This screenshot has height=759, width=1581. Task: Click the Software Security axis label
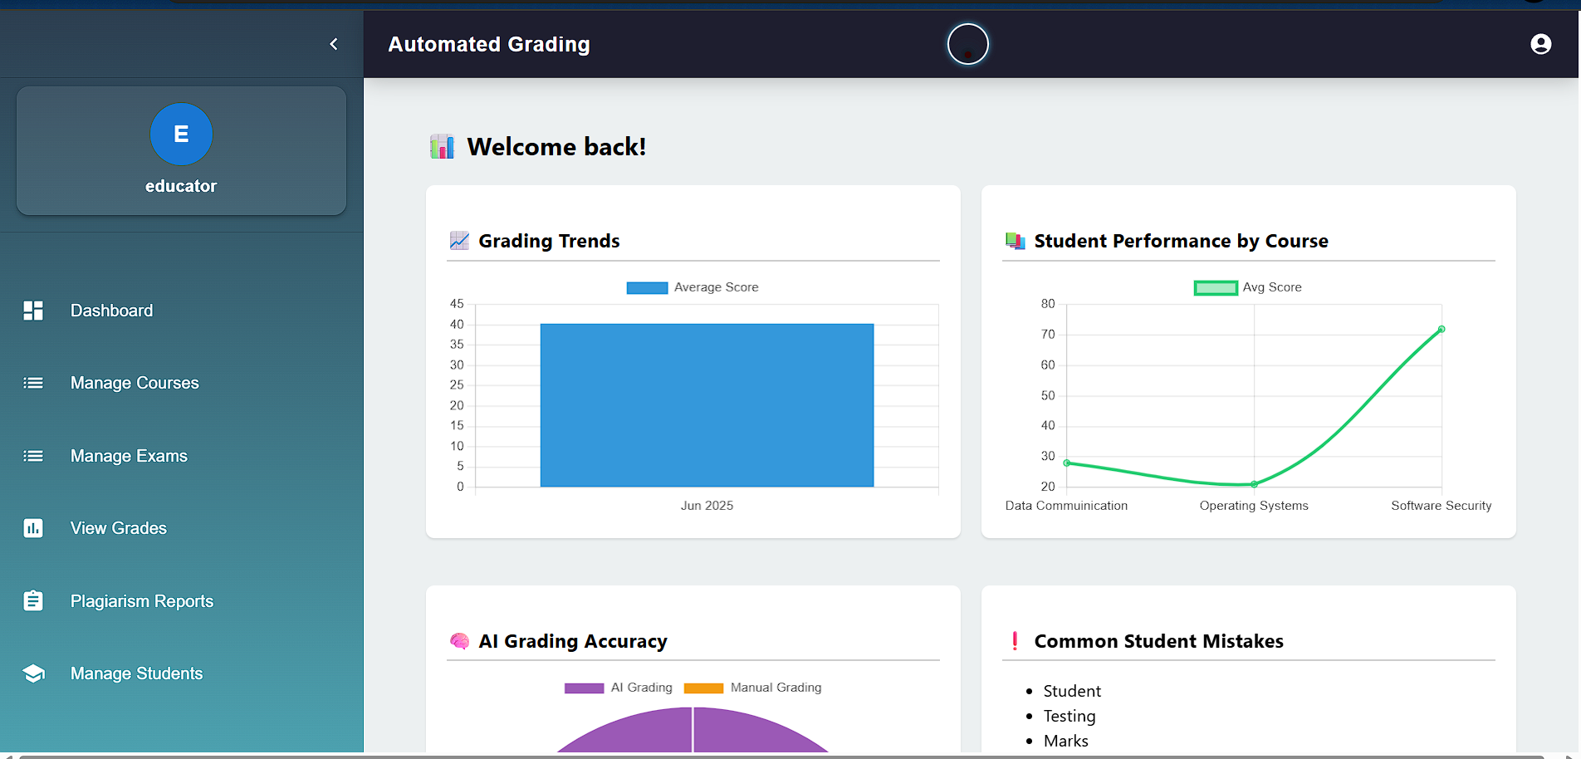1441,506
